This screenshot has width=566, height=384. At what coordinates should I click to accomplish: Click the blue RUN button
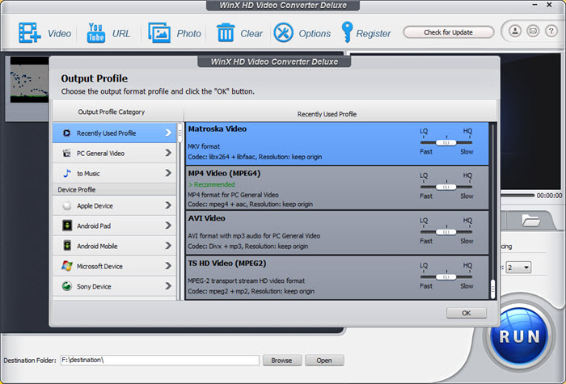coord(519,336)
